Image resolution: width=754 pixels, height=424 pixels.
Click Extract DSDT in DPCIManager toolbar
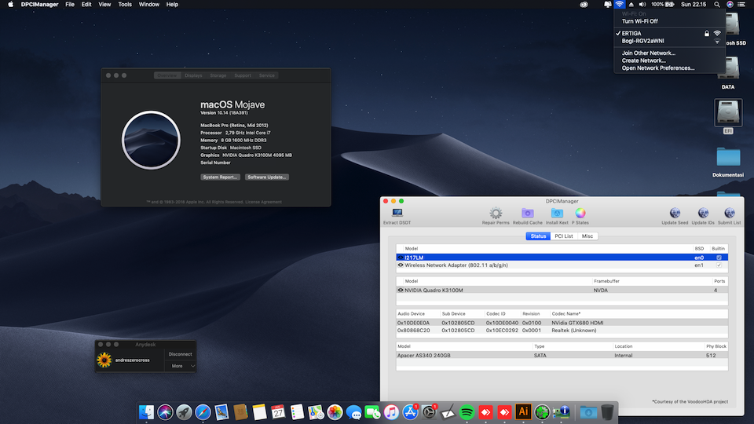click(397, 216)
